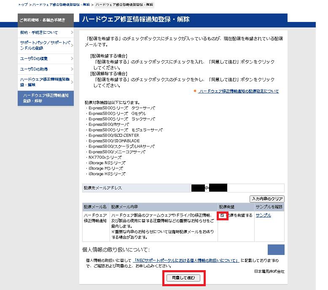This screenshot has width=328, height=290.
Task: Expand chevron next to 契約・手続きについて
Action: pyautogui.click(x=72, y=33)
